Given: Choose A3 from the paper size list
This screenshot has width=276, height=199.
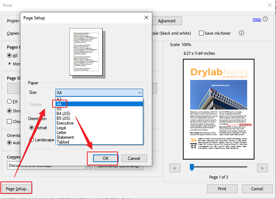Looking at the screenshot, I should pos(99,99).
